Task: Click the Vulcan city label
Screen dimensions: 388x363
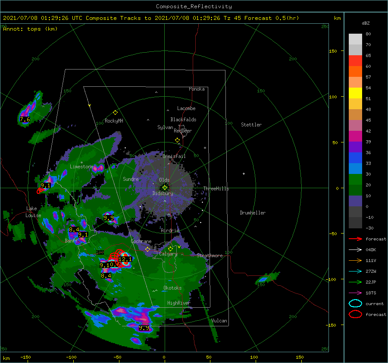Action: coord(219,321)
